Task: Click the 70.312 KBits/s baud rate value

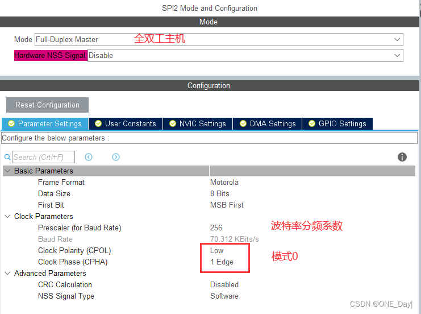Action: click(235, 239)
